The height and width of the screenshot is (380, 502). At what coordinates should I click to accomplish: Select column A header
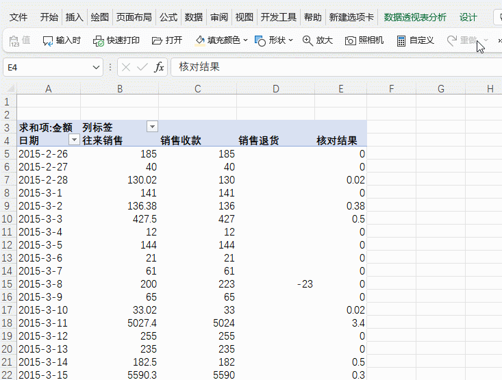(x=49, y=89)
